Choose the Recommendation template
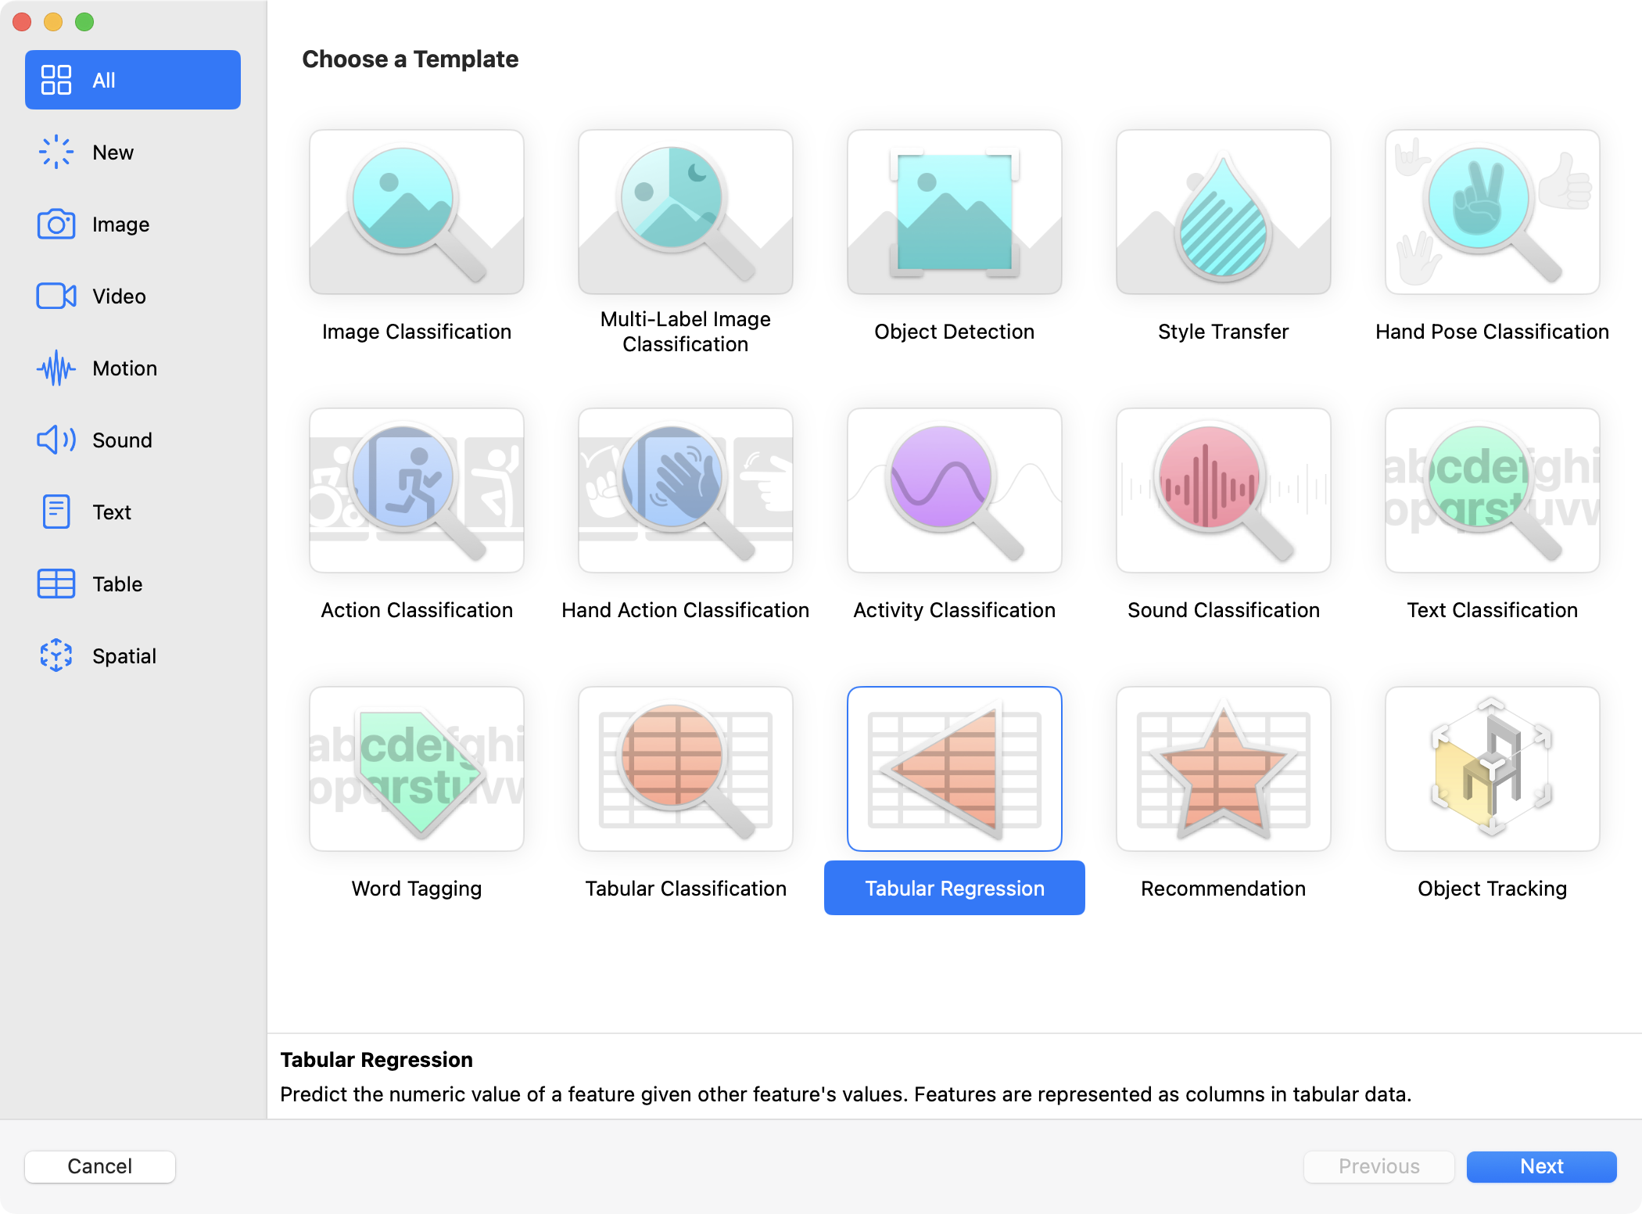1642x1214 pixels. [1223, 769]
